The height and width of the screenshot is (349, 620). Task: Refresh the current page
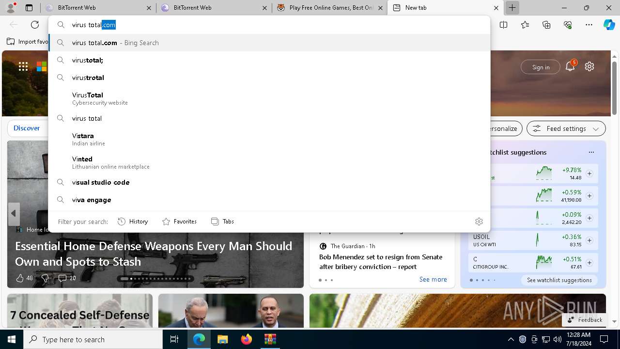click(x=35, y=25)
